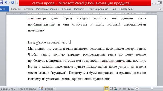Click the word диагностику
The height and width of the screenshot is (91, 163).
(136, 61)
